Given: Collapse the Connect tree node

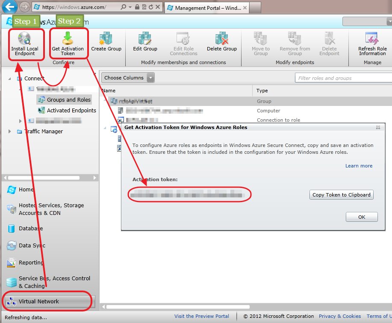Looking at the screenshot, I should pyautogui.click(x=9, y=79).
